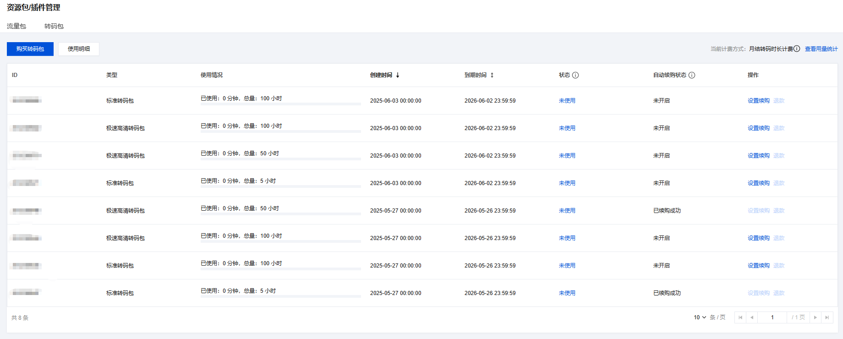Click the 购买转码包 button
The width and height of the screenshot is (843, 339).
point(30,49)
